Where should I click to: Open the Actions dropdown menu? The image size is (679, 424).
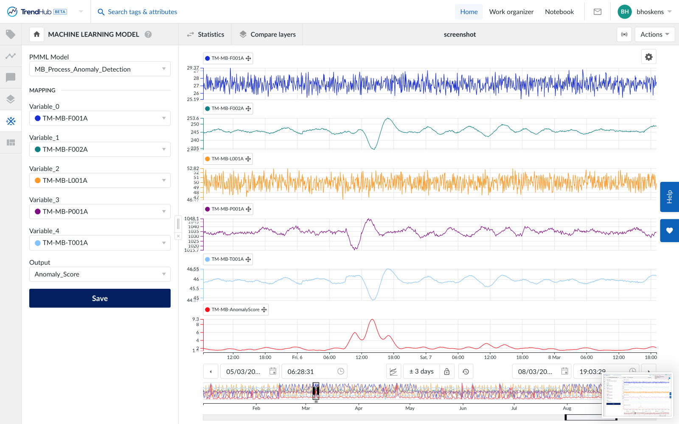654,34
